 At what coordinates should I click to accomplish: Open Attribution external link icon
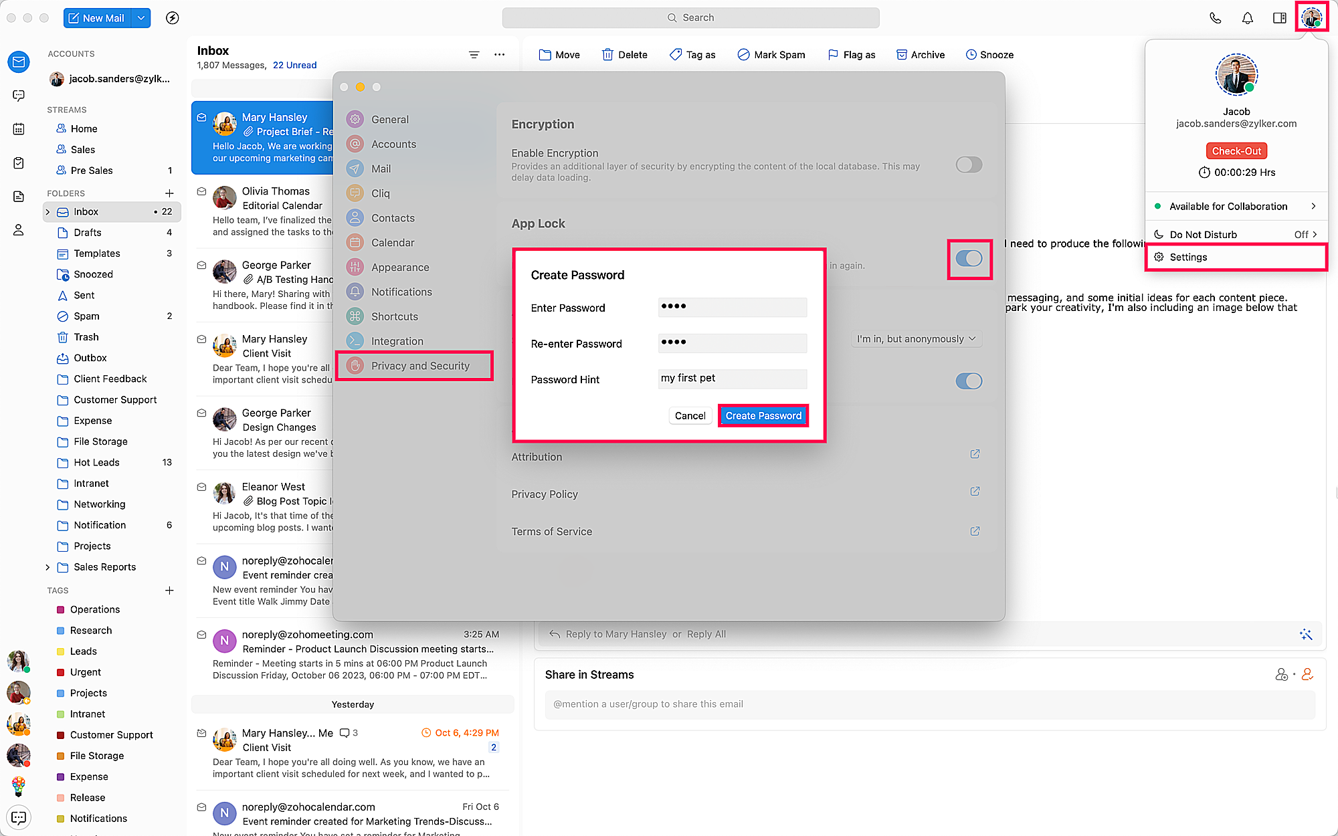pos(975,454)
